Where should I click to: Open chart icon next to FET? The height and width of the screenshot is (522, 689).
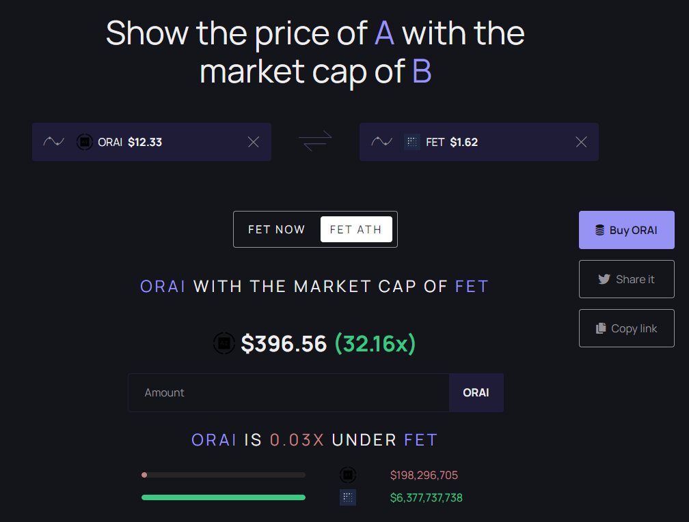(382, 142)
